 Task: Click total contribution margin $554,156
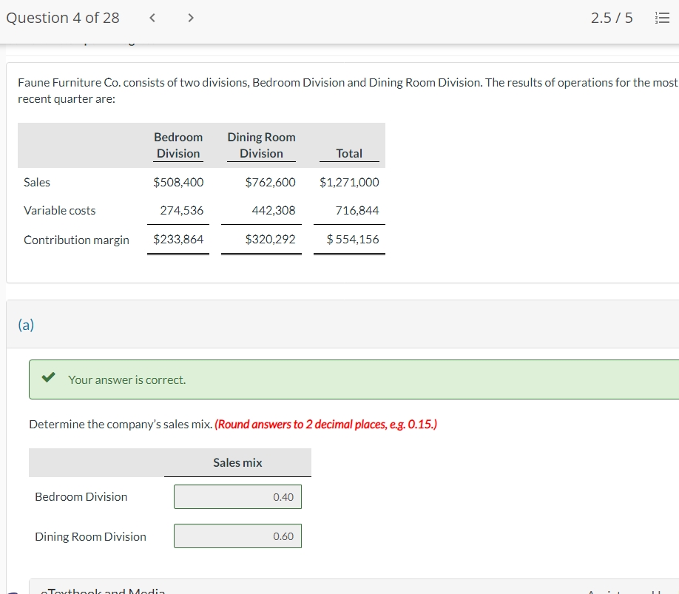point(353,239)
